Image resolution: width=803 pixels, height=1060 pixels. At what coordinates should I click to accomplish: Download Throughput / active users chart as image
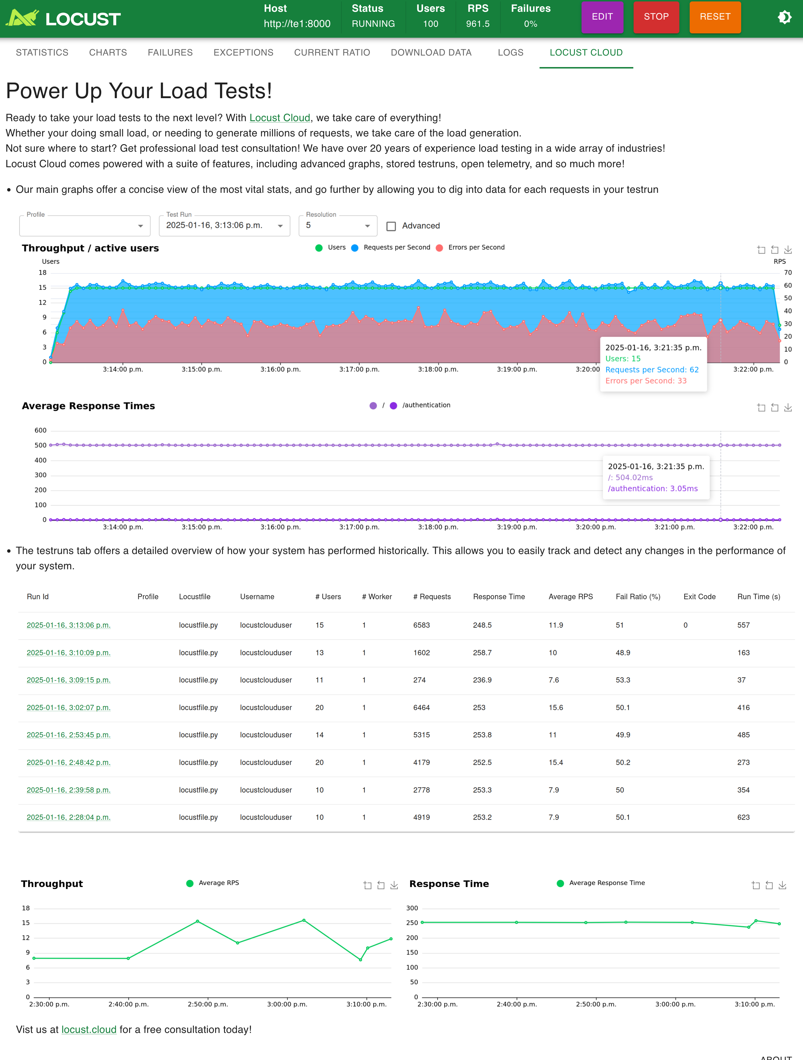click(788, 250)
